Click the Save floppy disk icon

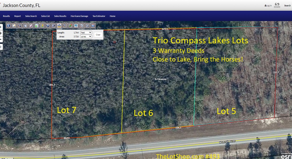93,26
